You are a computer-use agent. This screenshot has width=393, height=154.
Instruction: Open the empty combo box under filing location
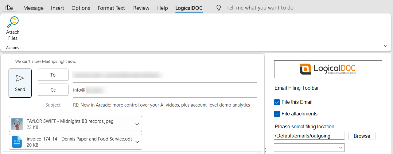pyautogui.click(x=309, y=148)
